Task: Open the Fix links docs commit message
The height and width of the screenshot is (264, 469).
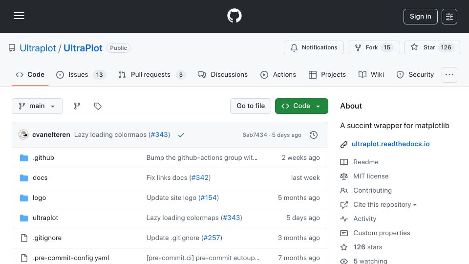Action: tap(167, 178)
